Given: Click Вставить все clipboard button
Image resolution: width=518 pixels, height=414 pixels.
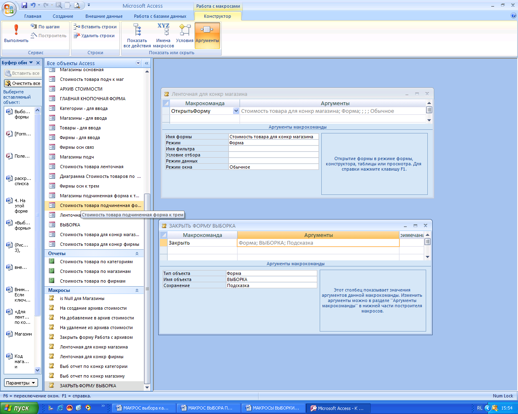Looking at the screenshot, I should tap(23, 73).
